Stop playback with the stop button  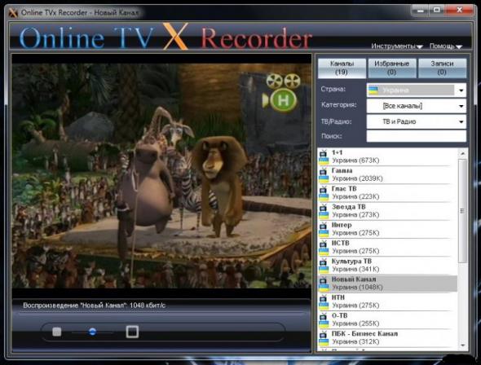click(57, 332)
